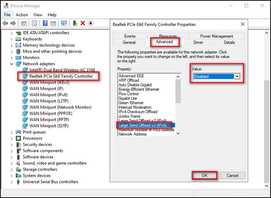Select Realtek PCIe GbE Family Controller

tap(61, 76)
